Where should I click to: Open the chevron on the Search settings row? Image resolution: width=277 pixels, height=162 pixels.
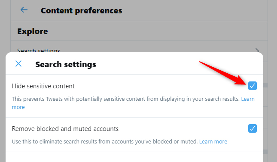[x=257, y=51]
